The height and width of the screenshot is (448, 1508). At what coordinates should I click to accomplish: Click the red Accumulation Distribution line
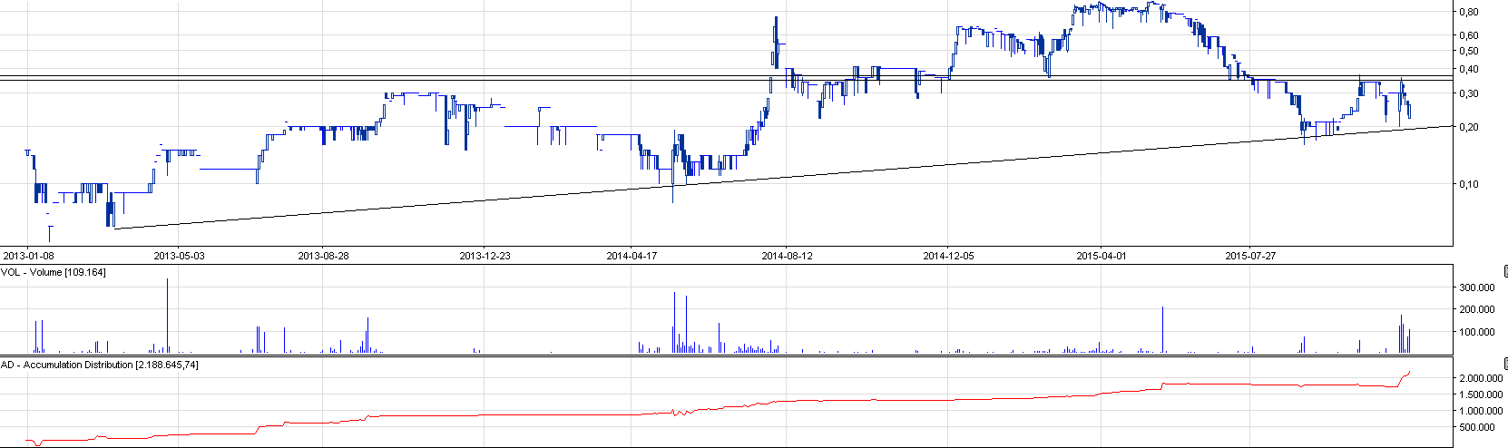[x=907, y=399]
